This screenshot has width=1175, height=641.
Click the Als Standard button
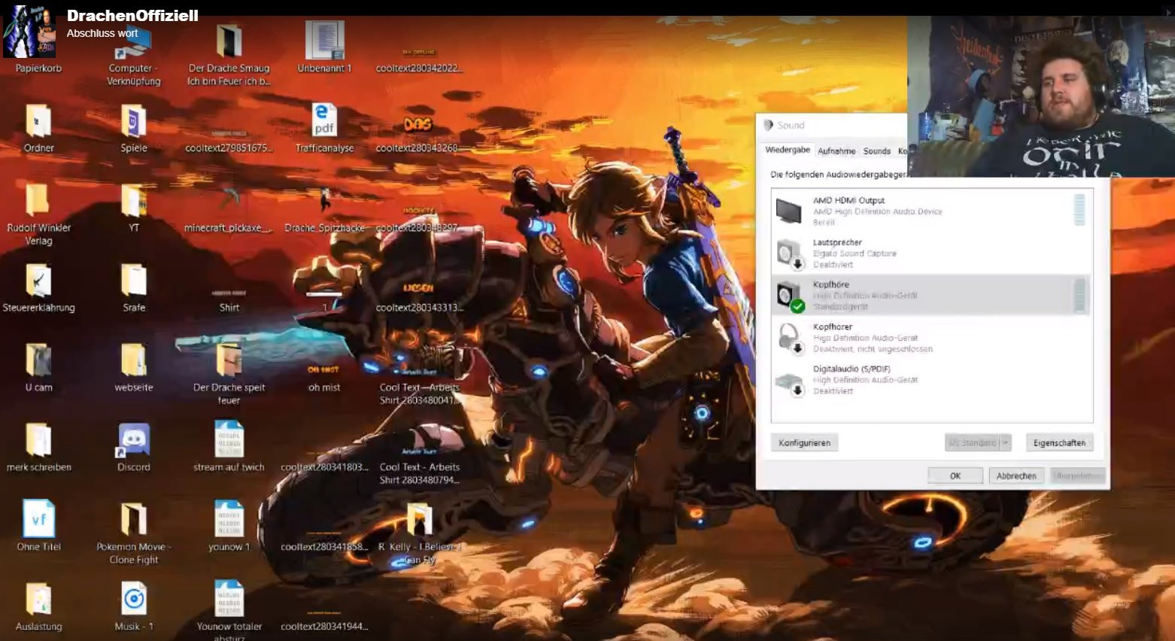click(973, 443)
